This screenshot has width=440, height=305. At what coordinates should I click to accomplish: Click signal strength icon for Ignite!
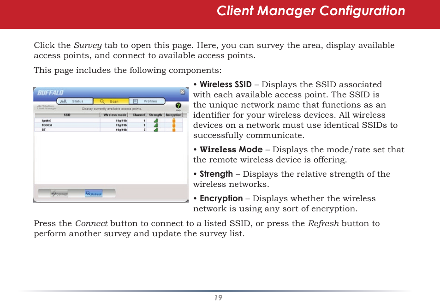[x=156, y=120]
